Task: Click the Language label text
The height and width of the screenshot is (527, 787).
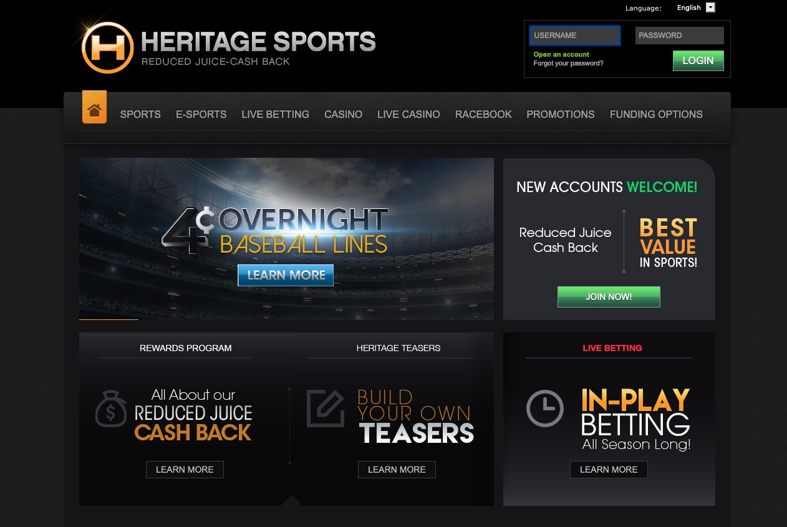Action: 644,8
